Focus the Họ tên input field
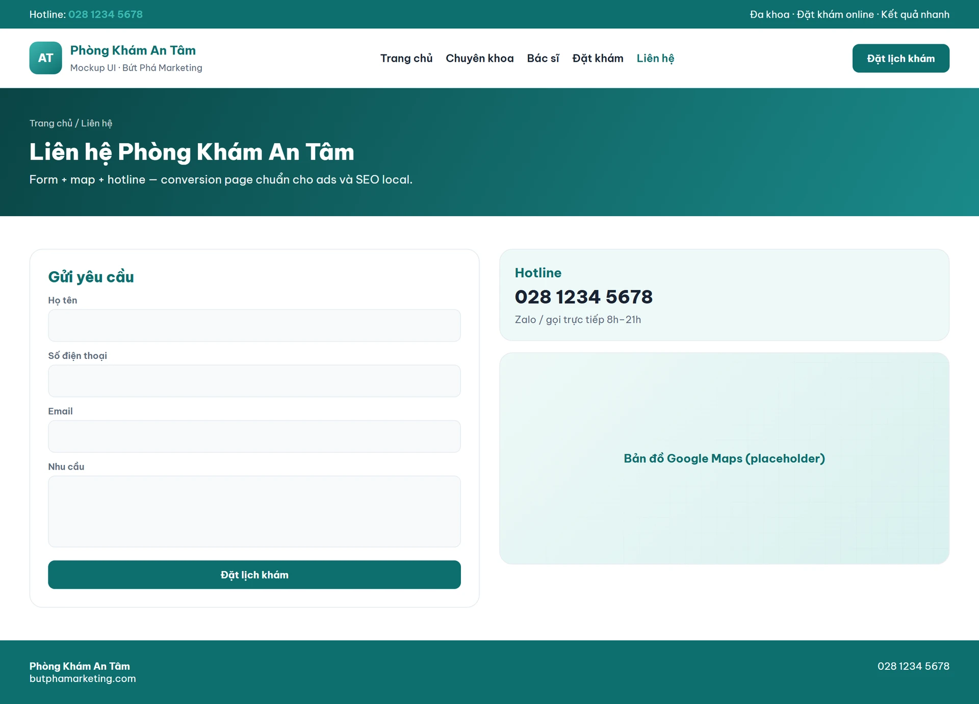Screen dimensions: 979x704 [254, 325]
